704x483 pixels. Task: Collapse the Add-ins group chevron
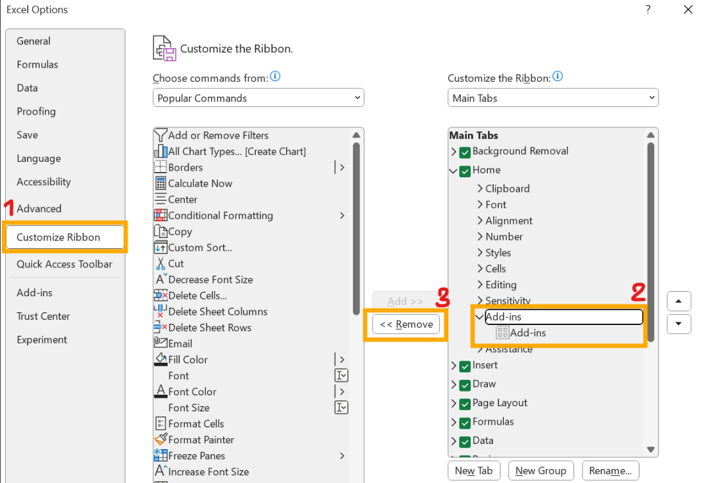480,317
